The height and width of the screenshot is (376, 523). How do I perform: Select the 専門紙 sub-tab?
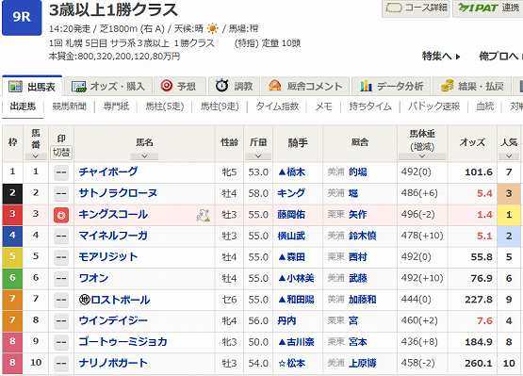click(x=116, y=106)
